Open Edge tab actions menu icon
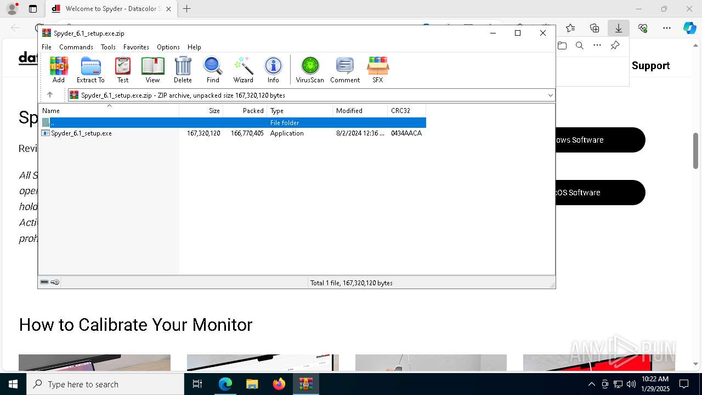This screenshot has width=702, height=395. (x=33, y=9)
